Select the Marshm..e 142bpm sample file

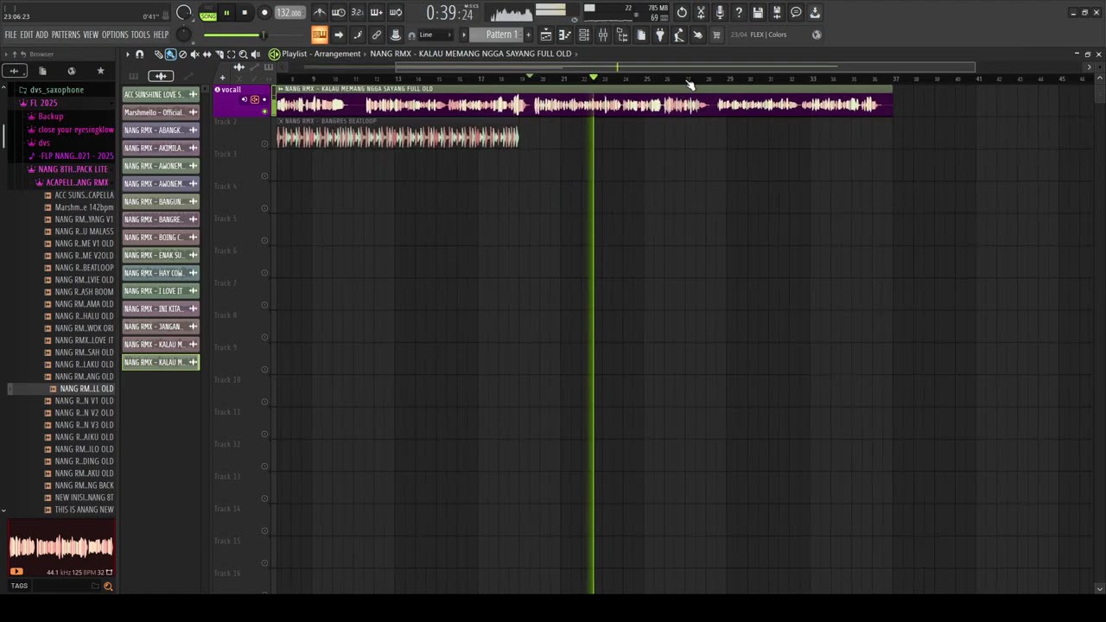tap(84, 207)
